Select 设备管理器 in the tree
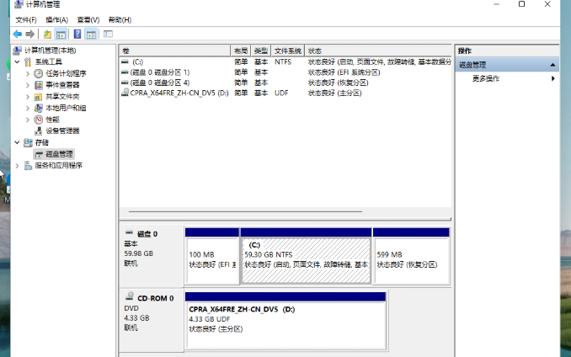Image resolution: width=571 pixels, height=357 pixels. (62, 131)
